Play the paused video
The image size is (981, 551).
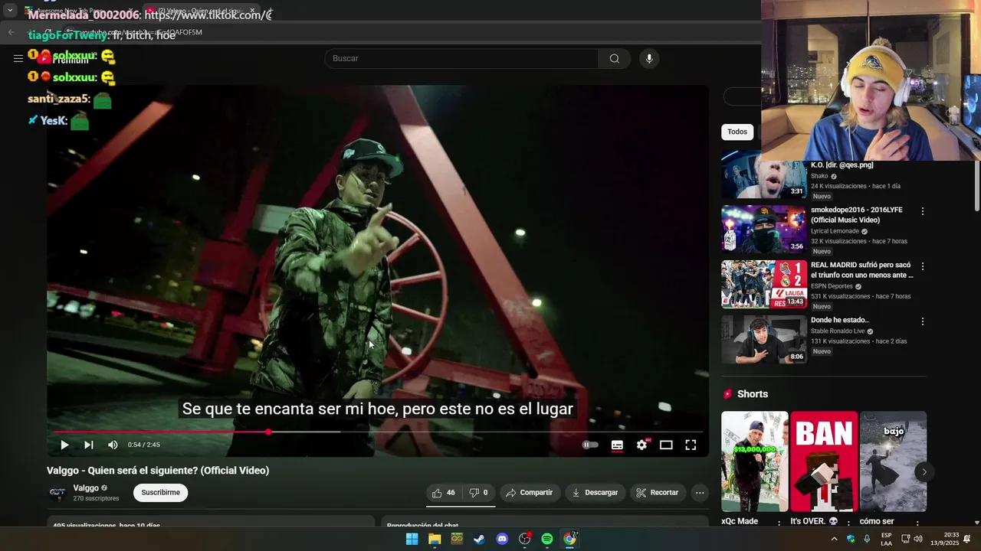(64, 445)
